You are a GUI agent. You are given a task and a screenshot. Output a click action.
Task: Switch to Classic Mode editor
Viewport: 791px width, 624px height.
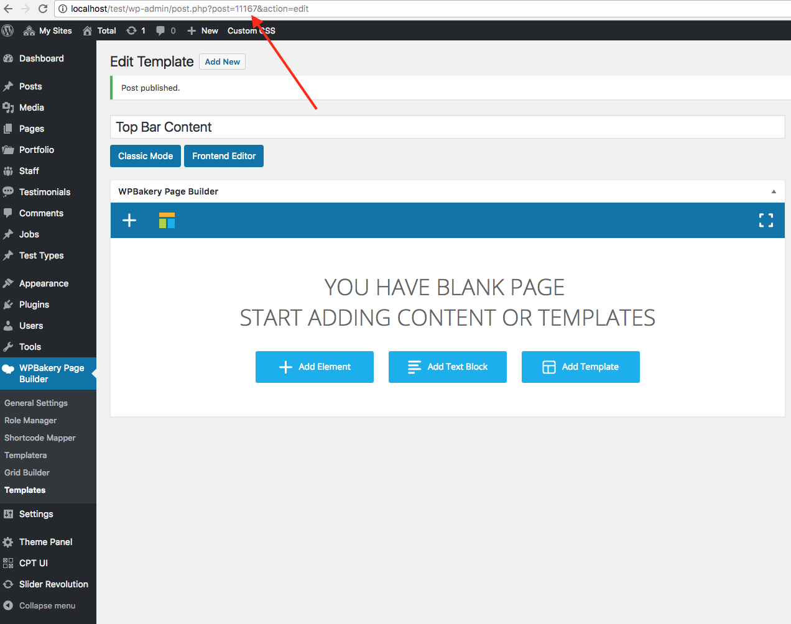click(x=146, y=156)
